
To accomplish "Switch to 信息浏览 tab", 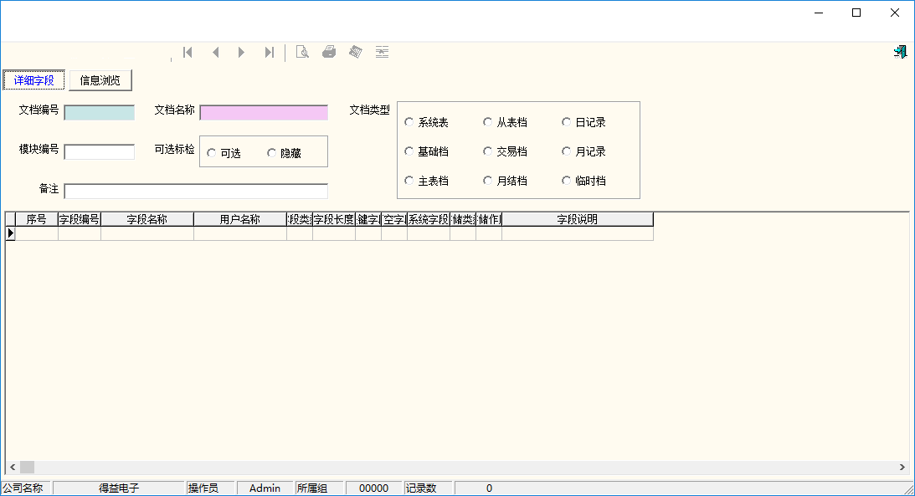I will point(100,80).
